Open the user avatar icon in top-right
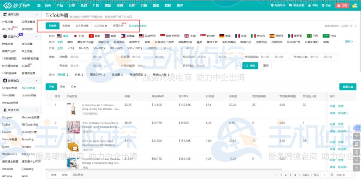The image size is (361, 179). [355, 5]
